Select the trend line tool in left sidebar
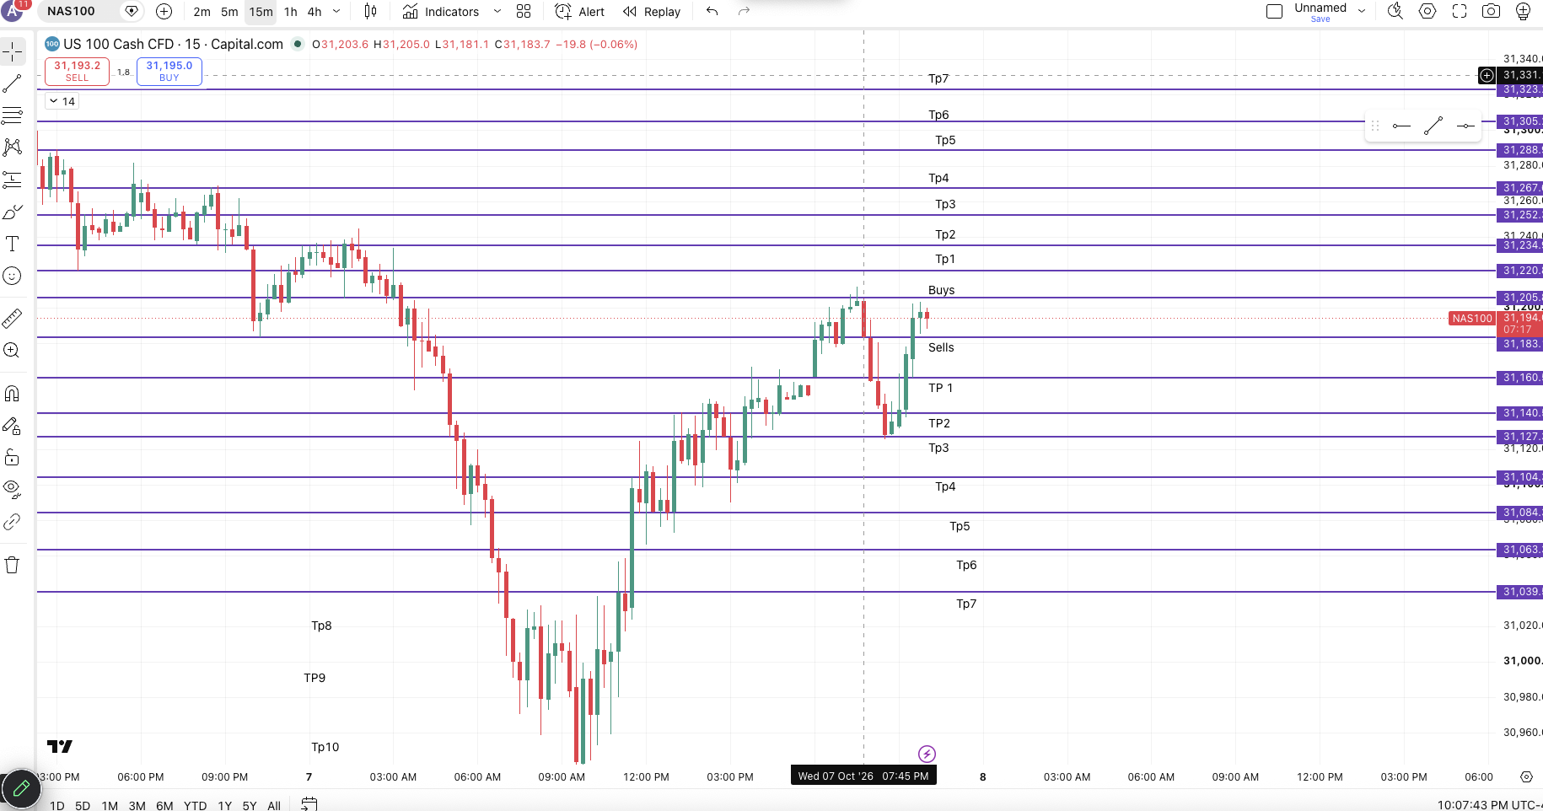 (x=13, y=83)
